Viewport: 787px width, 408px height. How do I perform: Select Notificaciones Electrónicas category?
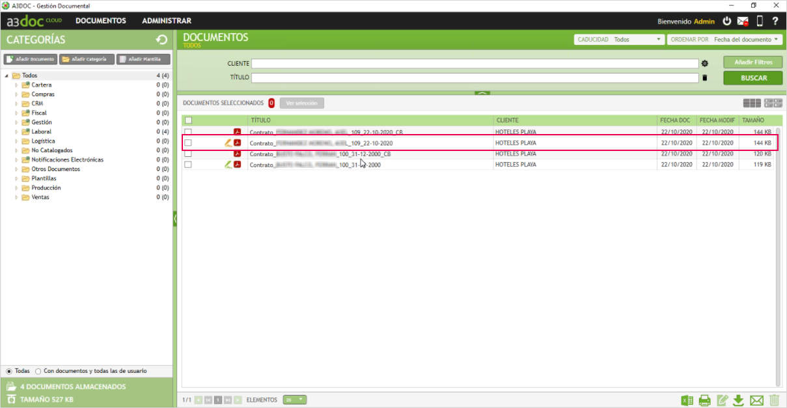click(x=67, y=159)
